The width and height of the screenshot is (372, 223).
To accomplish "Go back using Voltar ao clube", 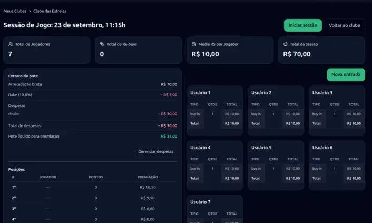I will click(344, 25).
